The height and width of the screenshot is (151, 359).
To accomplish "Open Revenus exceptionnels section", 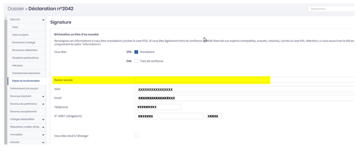I will pos(23,112).
